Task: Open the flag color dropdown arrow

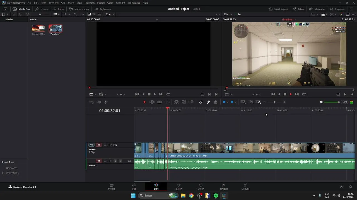Action: tap(228, 102)
